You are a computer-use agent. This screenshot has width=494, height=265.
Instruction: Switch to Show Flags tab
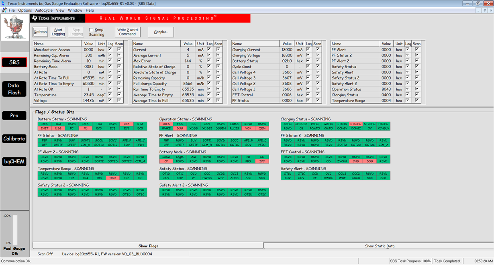[148, 246]
